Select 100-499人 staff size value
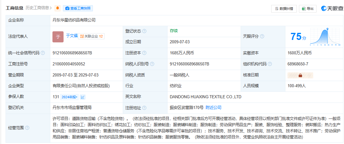Image resolution: width=344 pixels, height=144 pixels. [x=296, y=86]
